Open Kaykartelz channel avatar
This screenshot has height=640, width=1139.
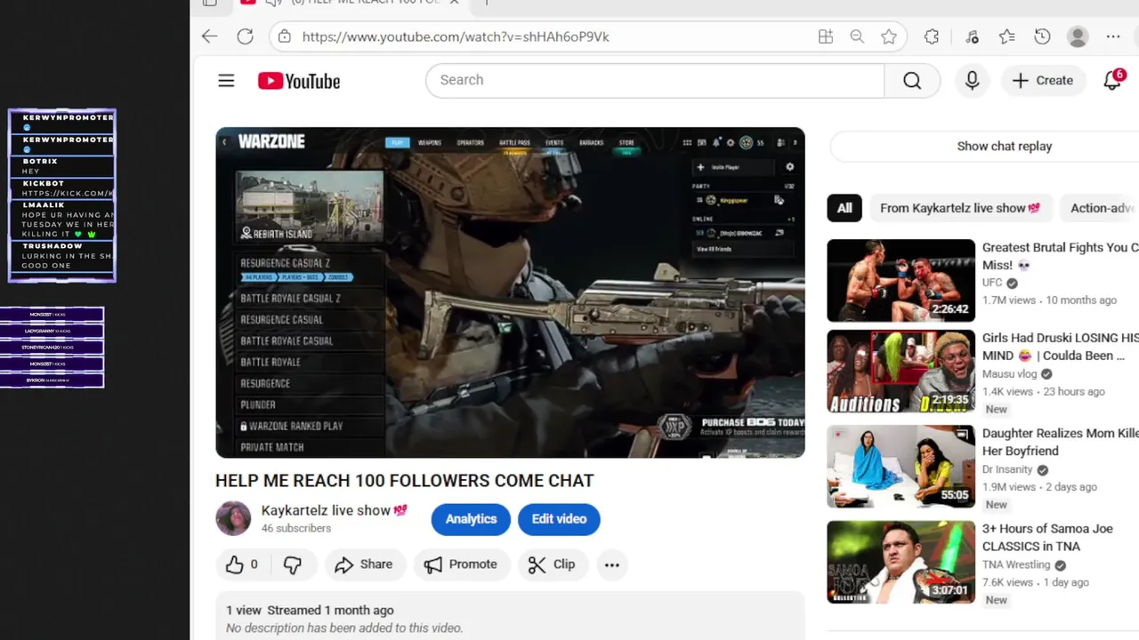coord(233,518)
